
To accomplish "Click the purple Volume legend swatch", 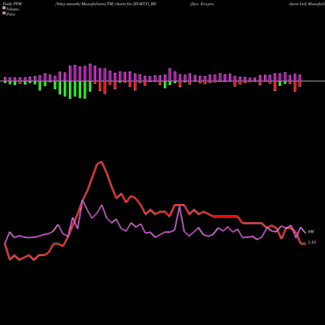I will 4,8.
